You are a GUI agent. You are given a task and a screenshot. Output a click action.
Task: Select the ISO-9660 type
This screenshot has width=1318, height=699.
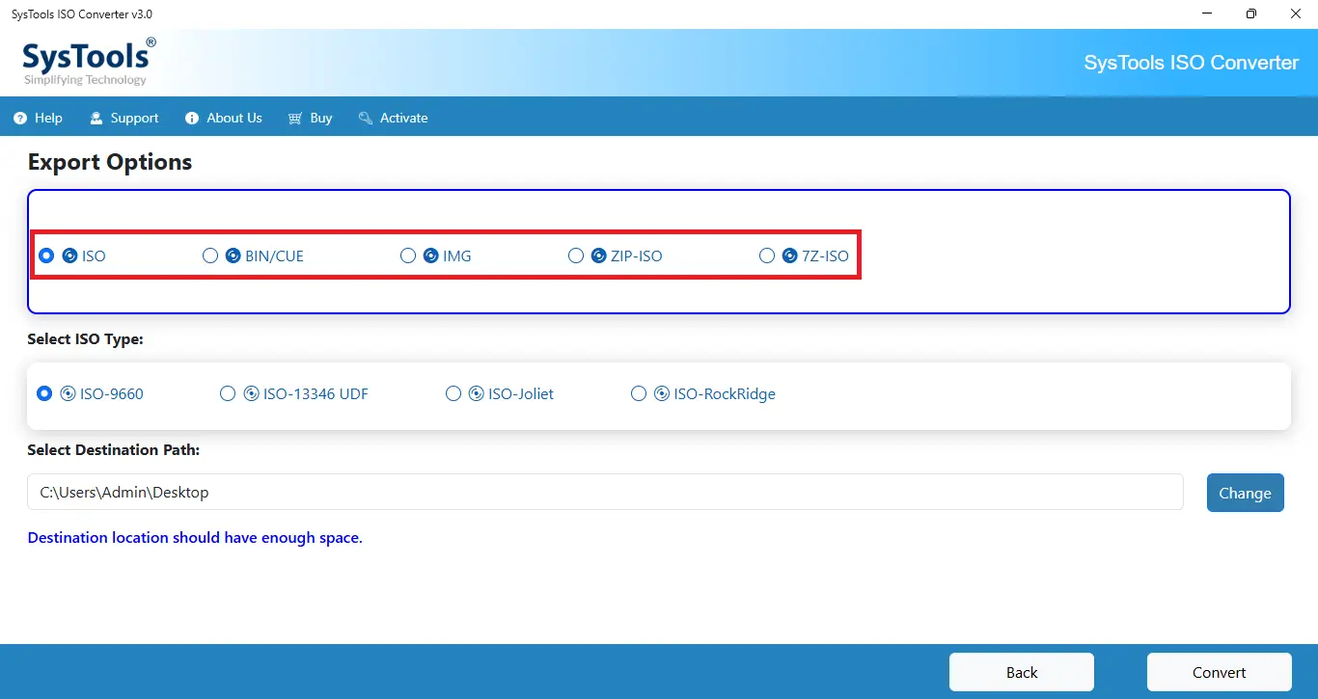[x=44, y=393]
